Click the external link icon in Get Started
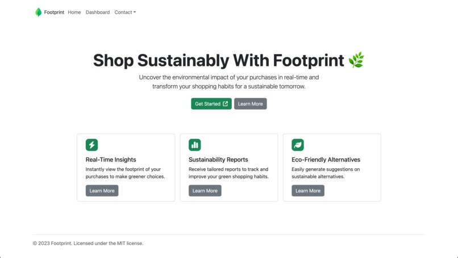 pos(225,104)
